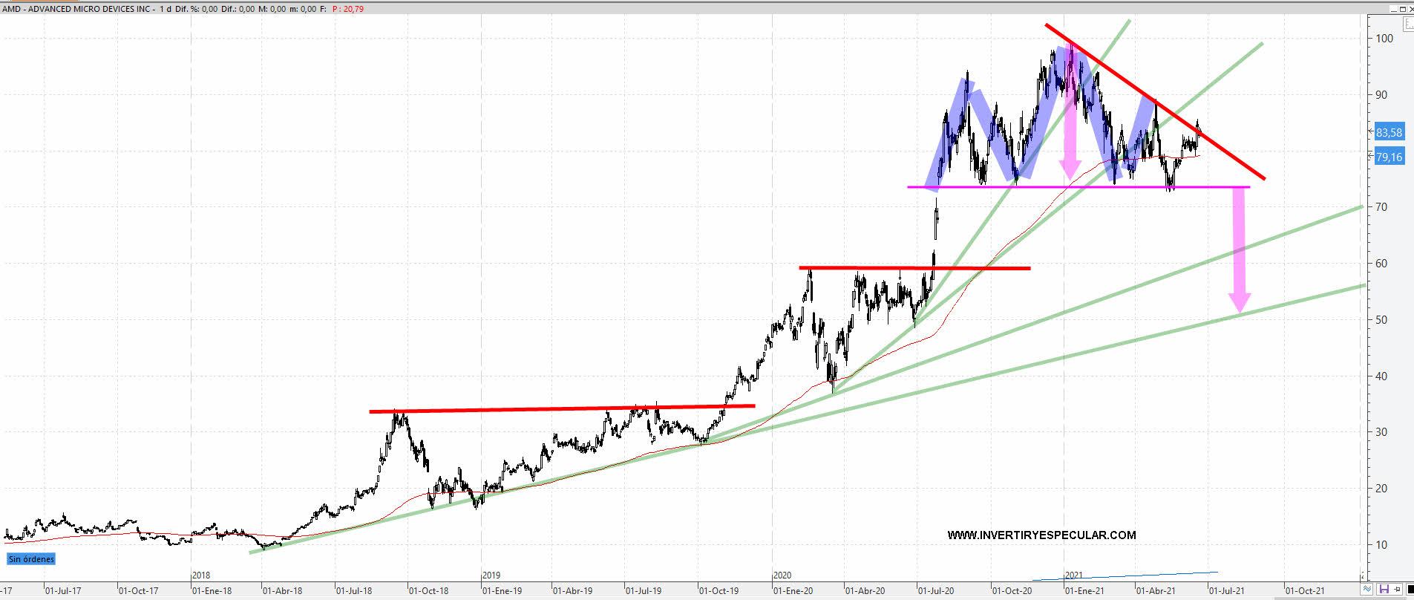1414x600 pixels.
Task: Minimize the AMD chart window
Action: [1393, 9]
